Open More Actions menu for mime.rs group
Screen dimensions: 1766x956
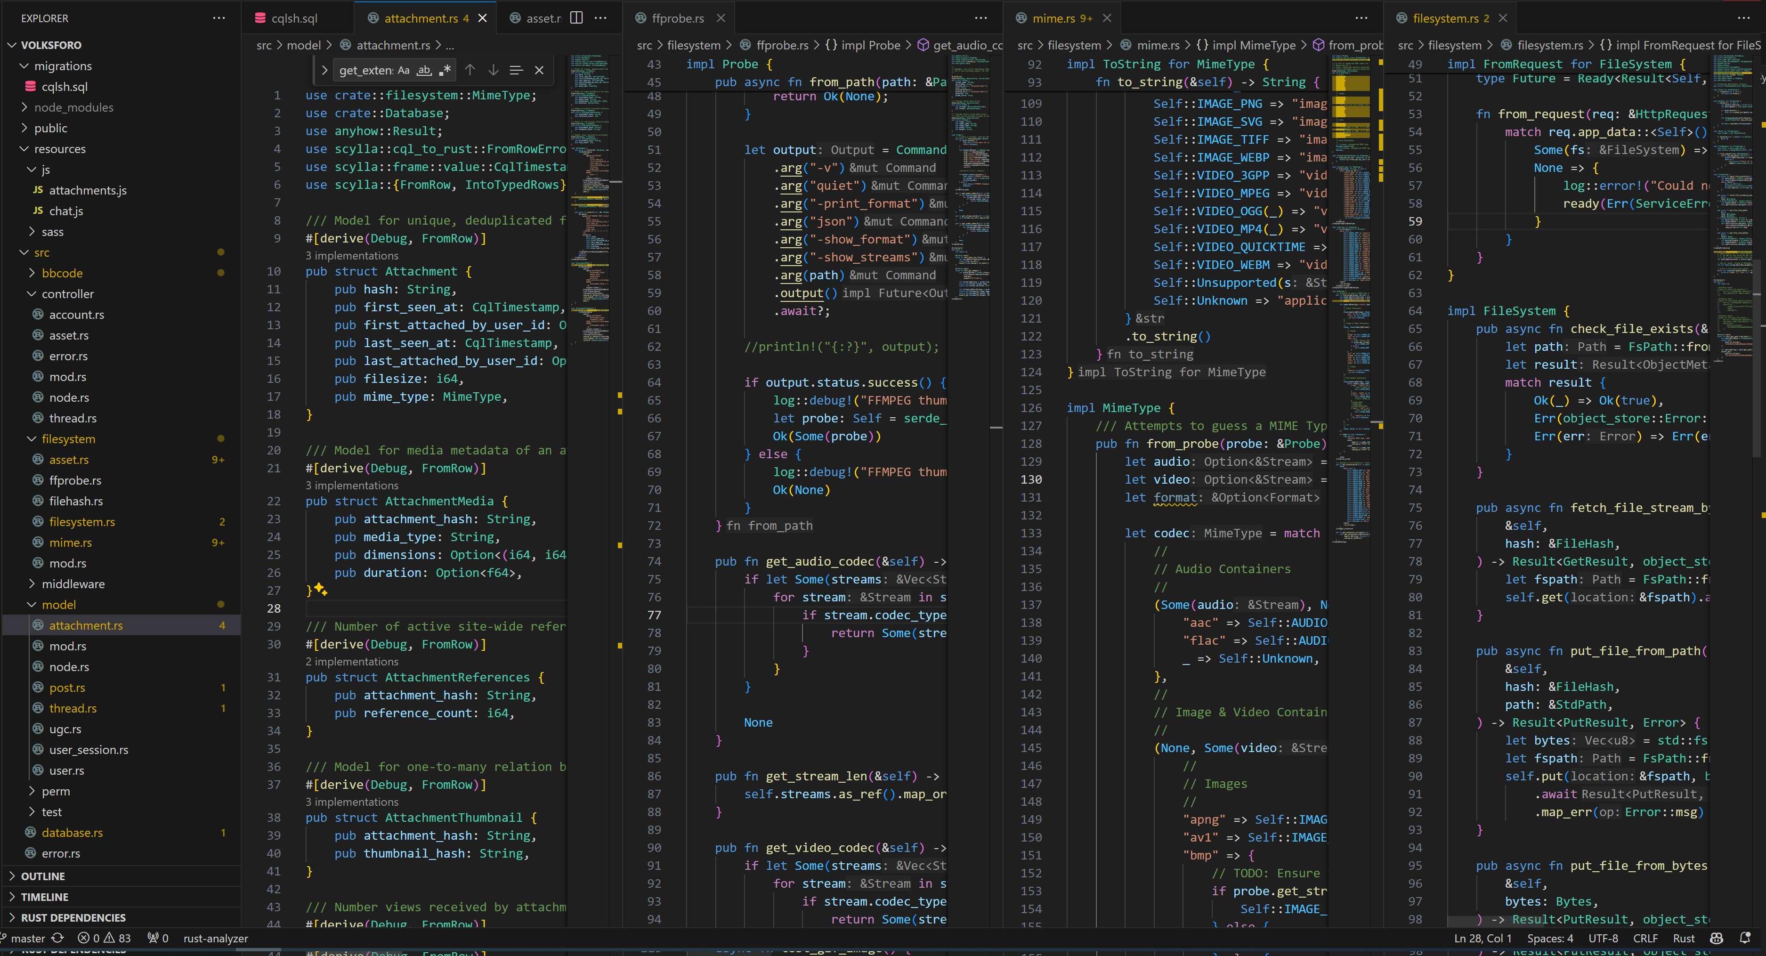(x=1361, y=18)
